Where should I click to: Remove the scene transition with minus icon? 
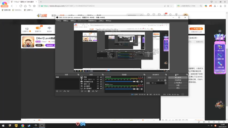click(162, 80)
